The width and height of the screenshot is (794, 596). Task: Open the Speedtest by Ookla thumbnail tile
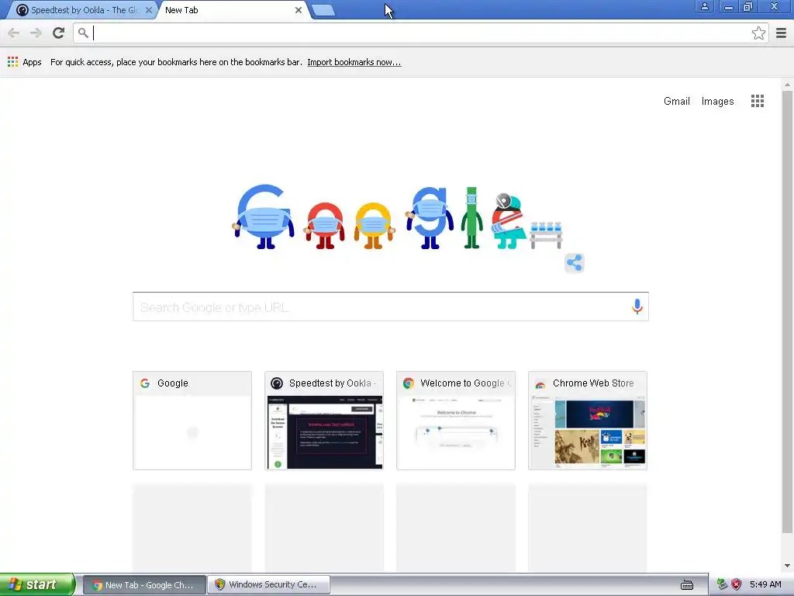pos(324,421)
